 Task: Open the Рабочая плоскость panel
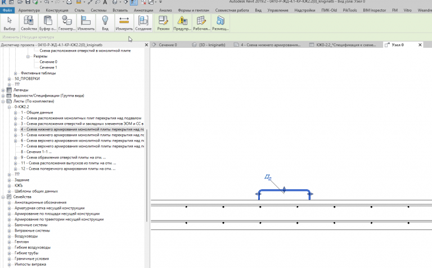pyautogui.click(x=201, y=23)
